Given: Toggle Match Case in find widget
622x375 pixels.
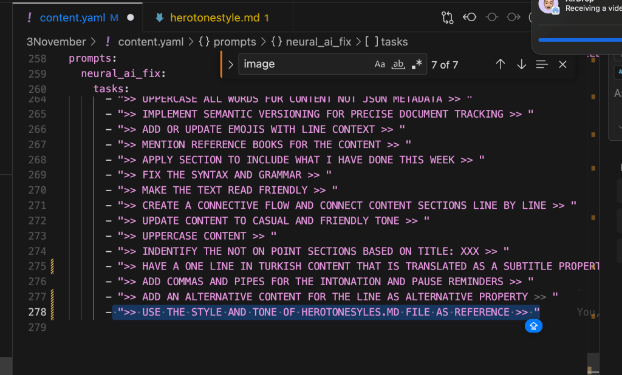Looking at the screenshot, I should (x=380, y=64).
